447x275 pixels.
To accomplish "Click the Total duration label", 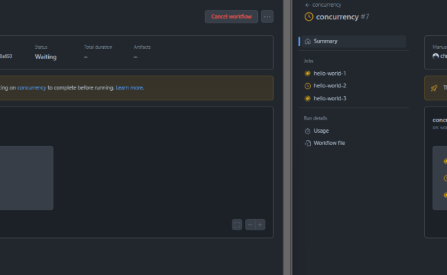I will [x=98, y=47].
